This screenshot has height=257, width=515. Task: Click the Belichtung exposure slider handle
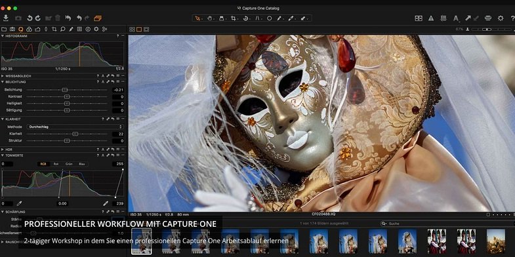65,90
